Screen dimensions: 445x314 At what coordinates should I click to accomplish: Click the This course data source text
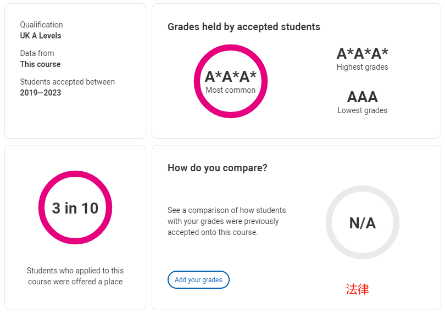pyautogui.click(x=40, y=64)
